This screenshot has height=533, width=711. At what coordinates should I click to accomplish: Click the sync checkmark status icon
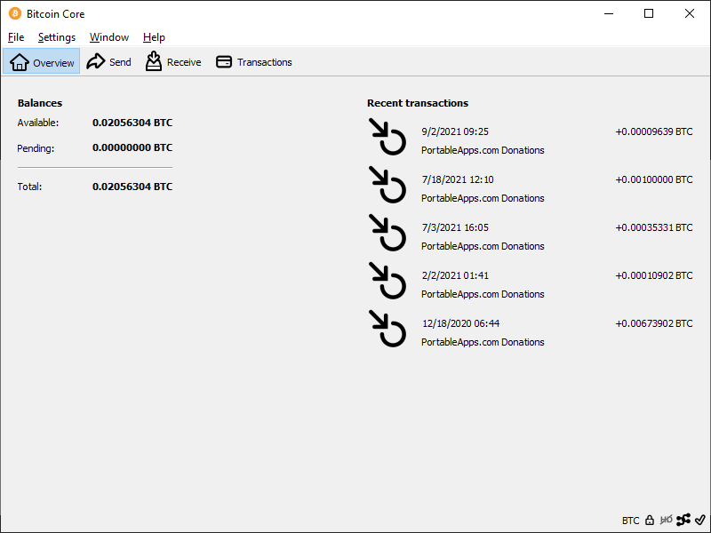coord(699,521)
